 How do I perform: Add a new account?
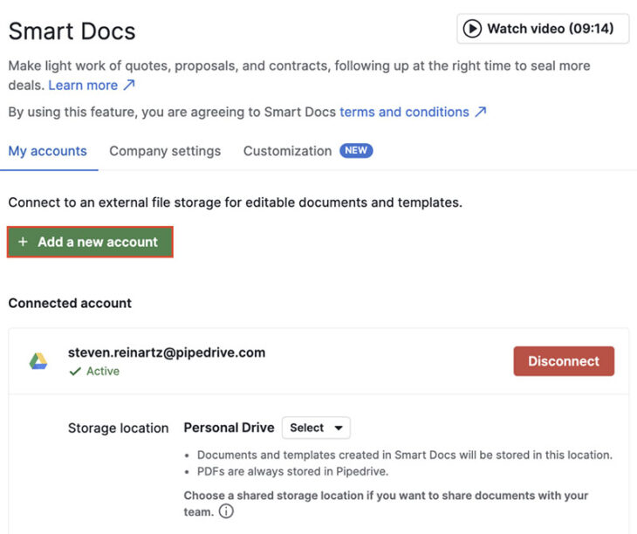coord(90,242)
